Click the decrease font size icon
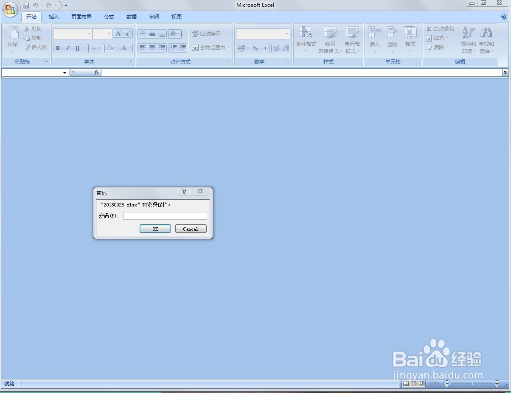 coord(128,34)
